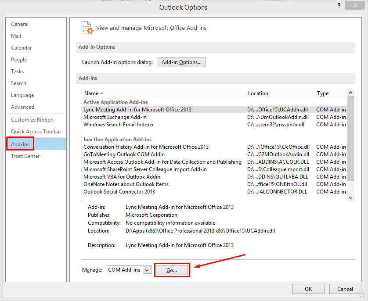Viewport: 368px width, 301px height.
Task: Select Microsoft Exchange Add-in row
Action: [214, 117]
